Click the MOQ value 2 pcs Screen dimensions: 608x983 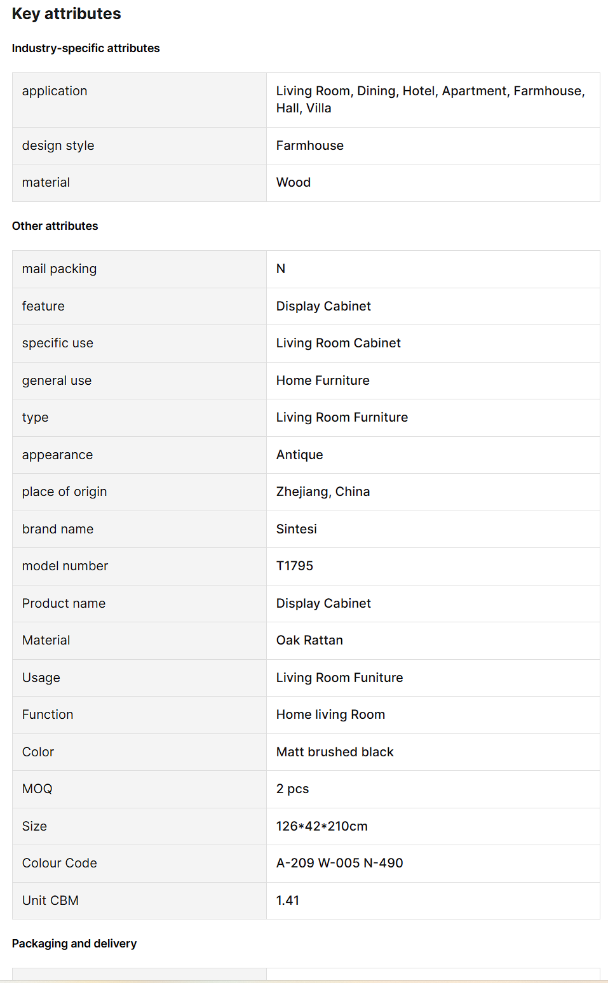pyautogui.click(x=293, y=789)
